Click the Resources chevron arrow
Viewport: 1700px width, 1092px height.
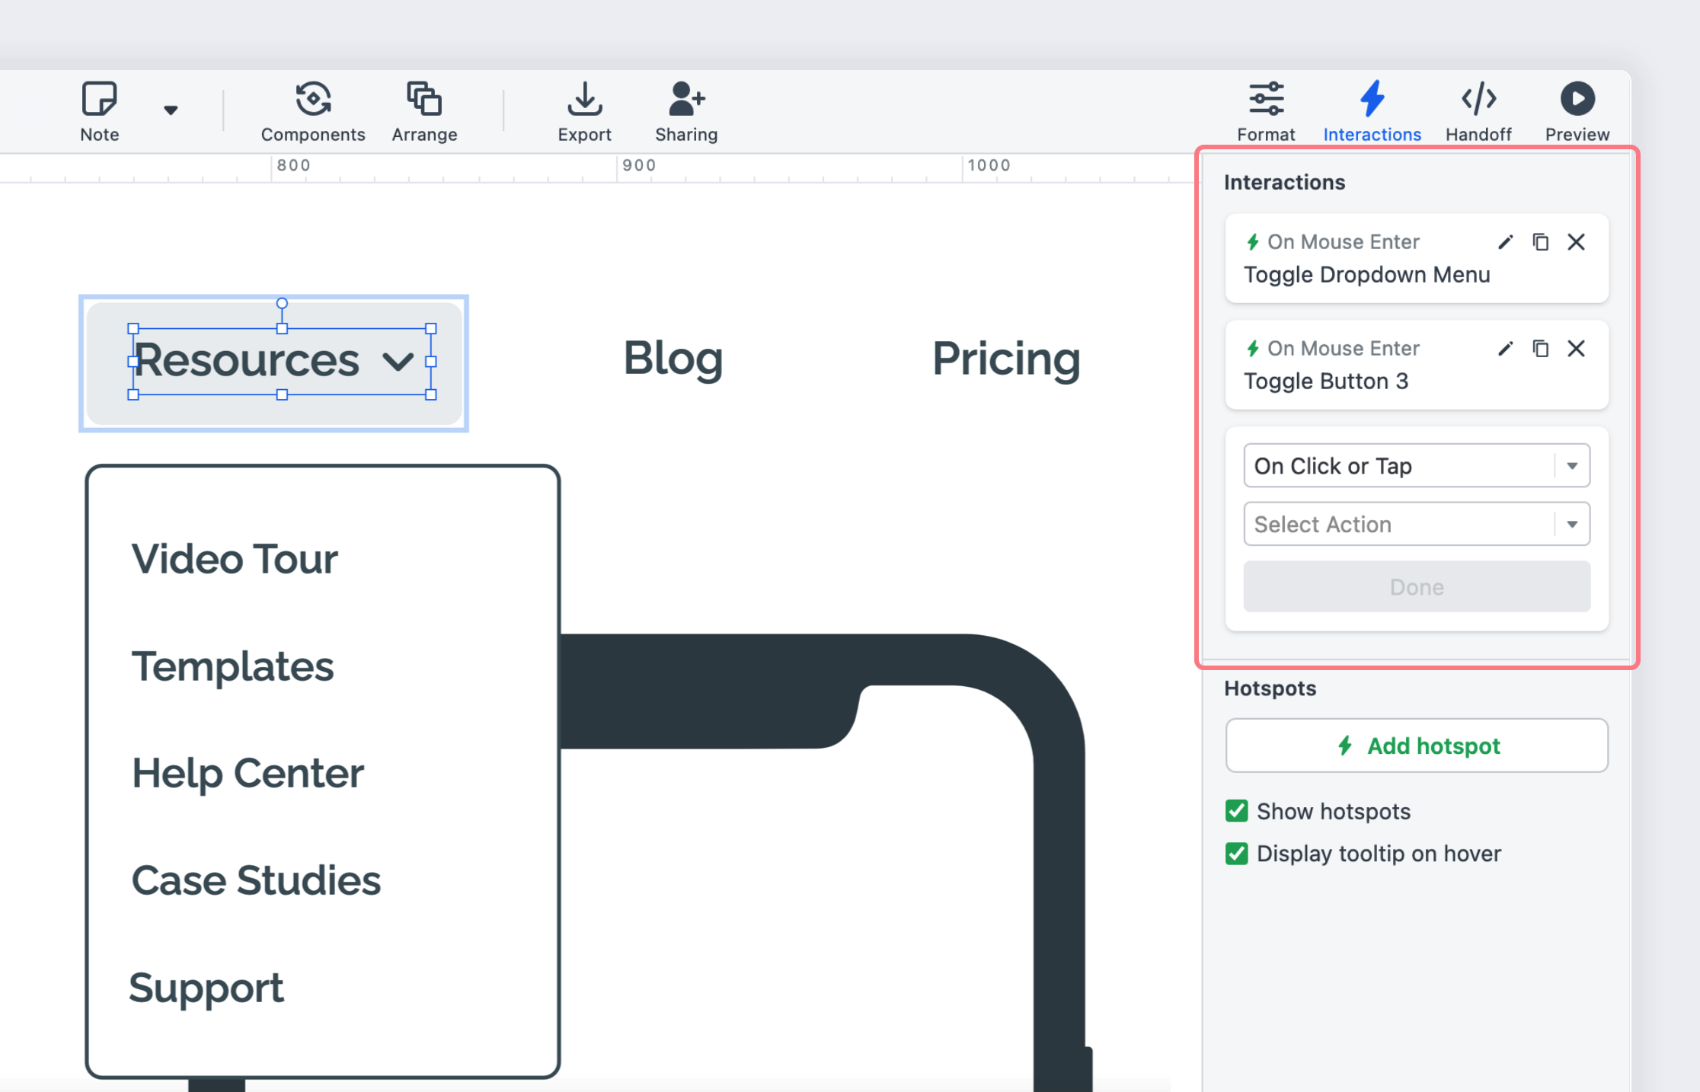pyautogui.click(x=398, y=362)
